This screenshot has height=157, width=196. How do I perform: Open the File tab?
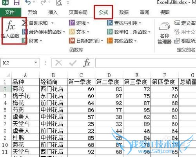click(11, 12)
